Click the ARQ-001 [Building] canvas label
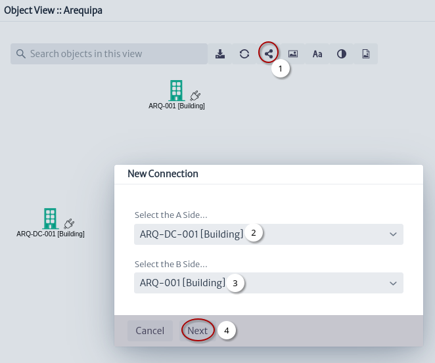Viewport: 435px width, 363px height. (x=177, y=106)
